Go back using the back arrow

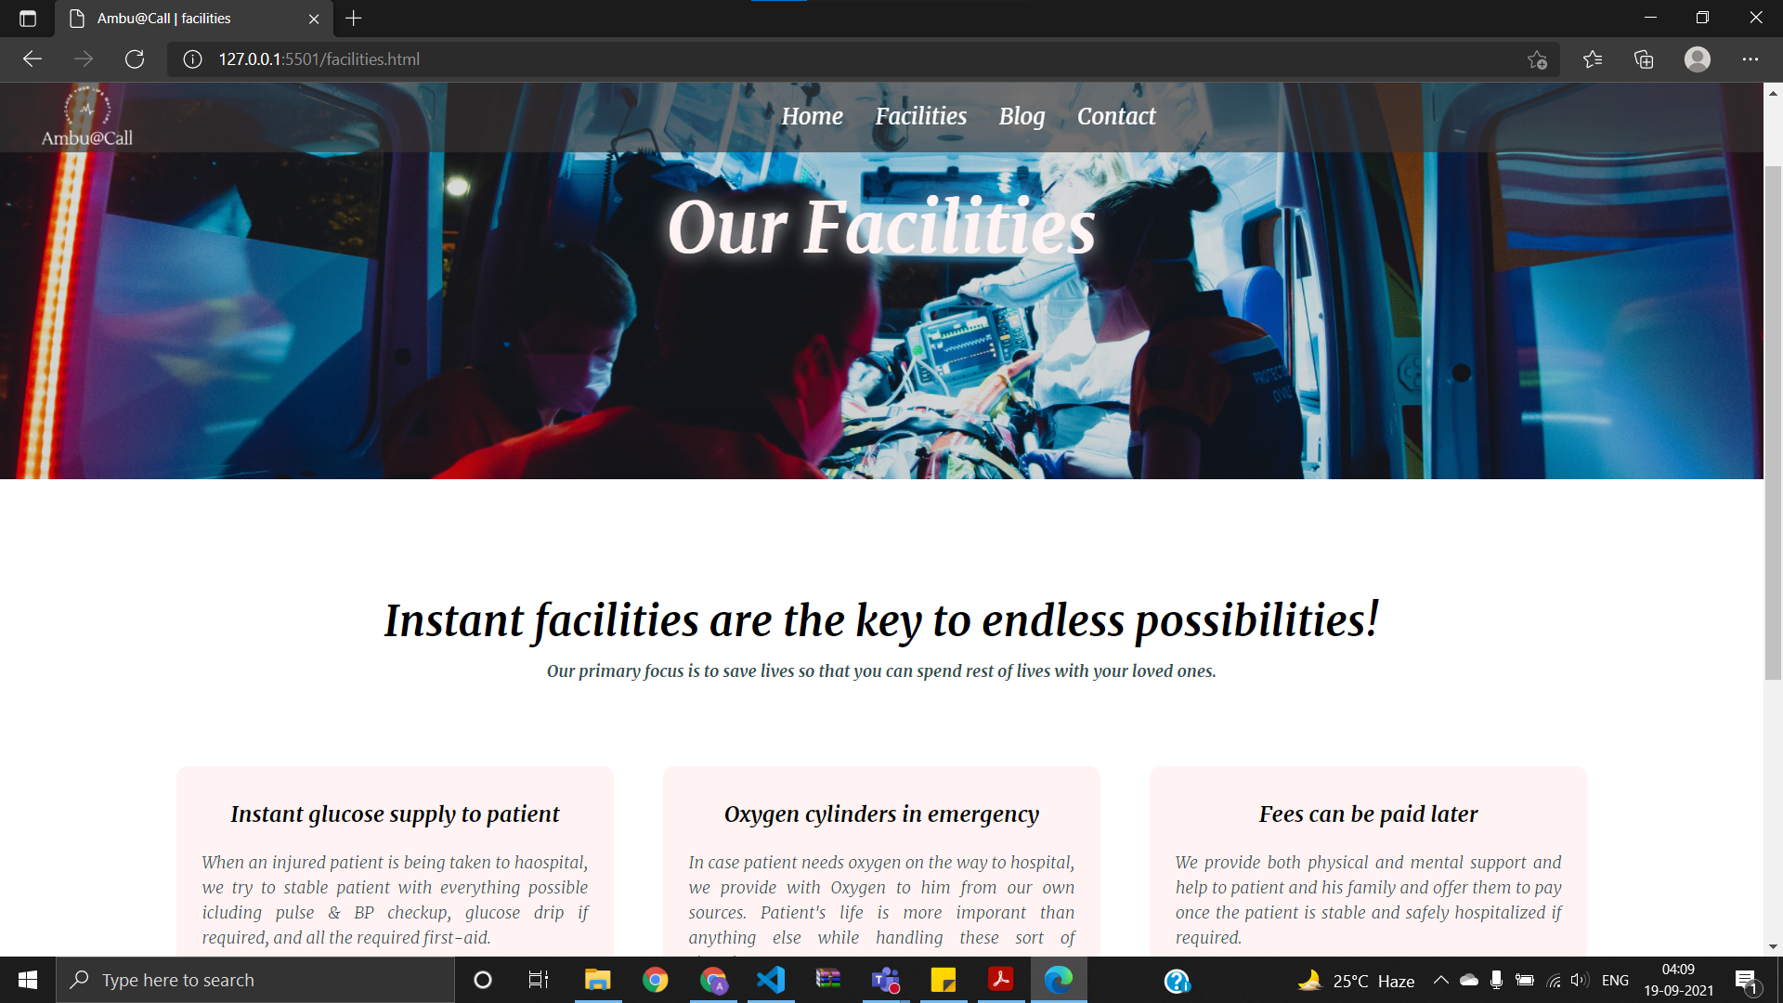click(x=33, y=59)
